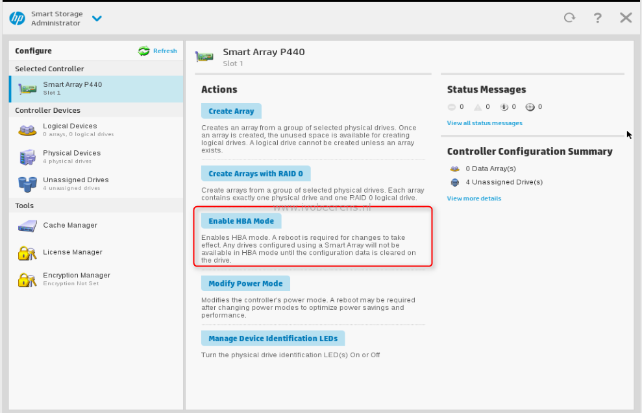Click the '4 physical drives' text
Viewport: 642px width, 413px height.
[x=67, y=161]
